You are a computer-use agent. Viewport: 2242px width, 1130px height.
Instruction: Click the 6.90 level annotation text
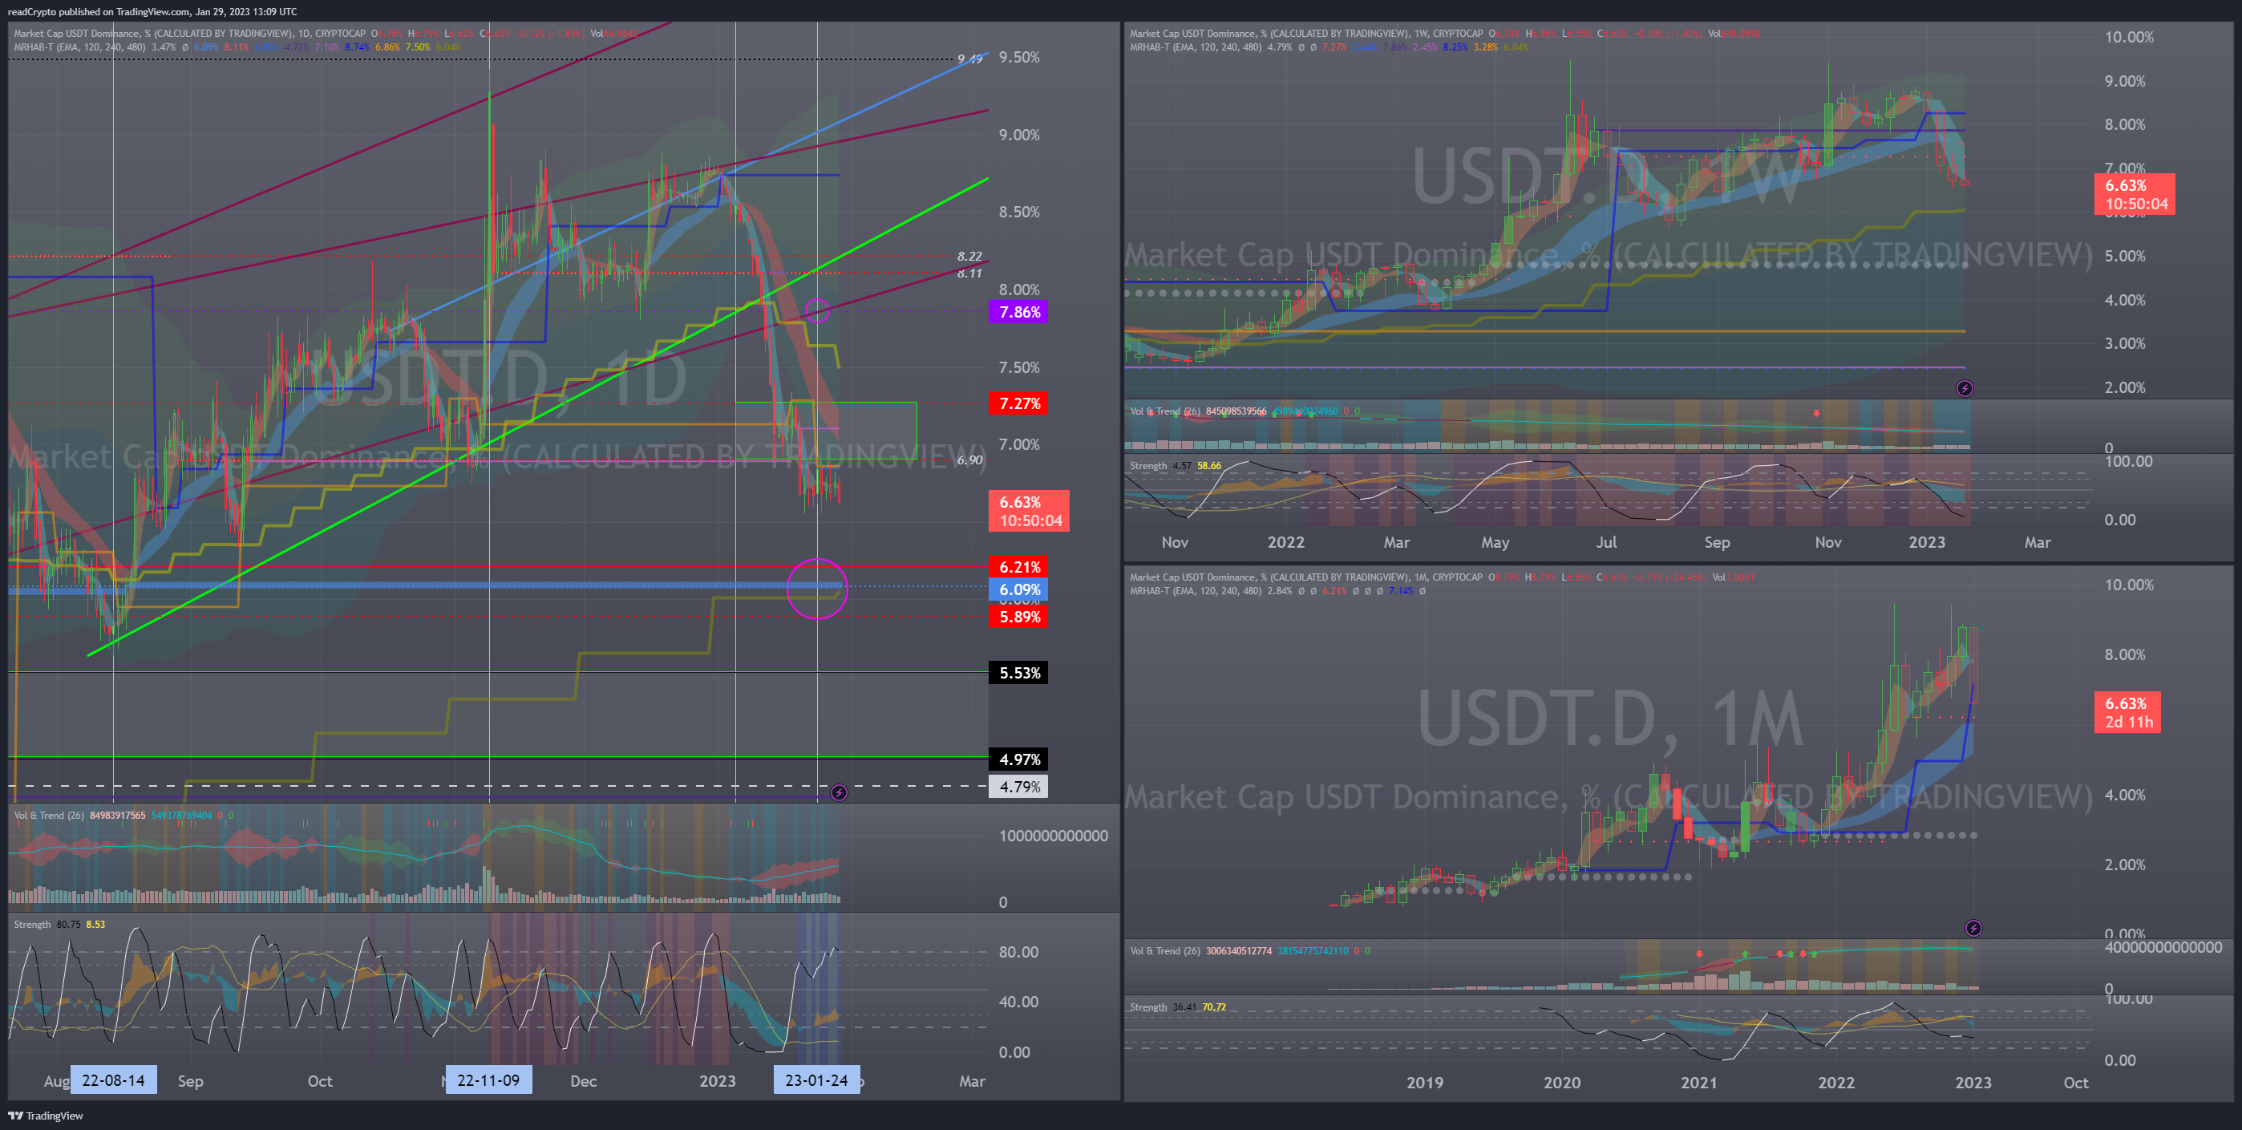(x=969, y=460)
